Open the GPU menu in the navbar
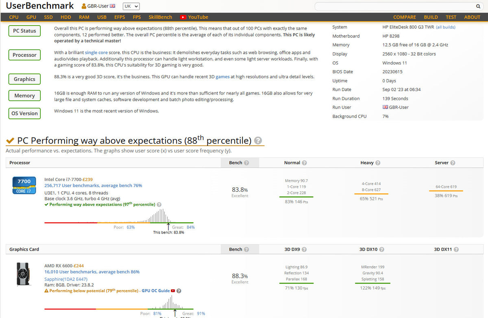 (x=31, y=17)
